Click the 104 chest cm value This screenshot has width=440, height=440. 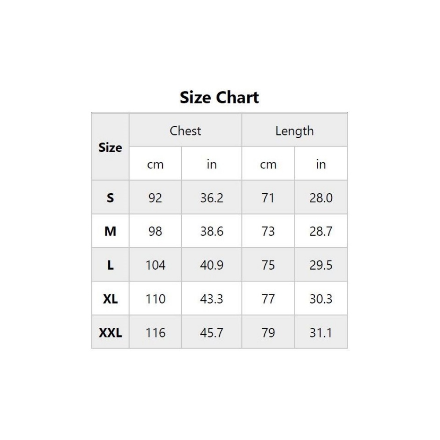click(x=155, y=265)
